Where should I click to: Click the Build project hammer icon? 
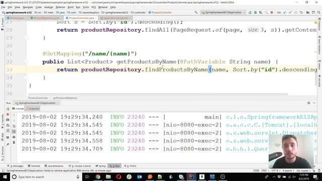click(196, 13)
